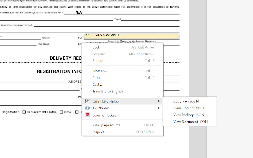This screenshot has height=158, width=253.
Task: Click the Co Buyer signature line
Action: [18, 44]
